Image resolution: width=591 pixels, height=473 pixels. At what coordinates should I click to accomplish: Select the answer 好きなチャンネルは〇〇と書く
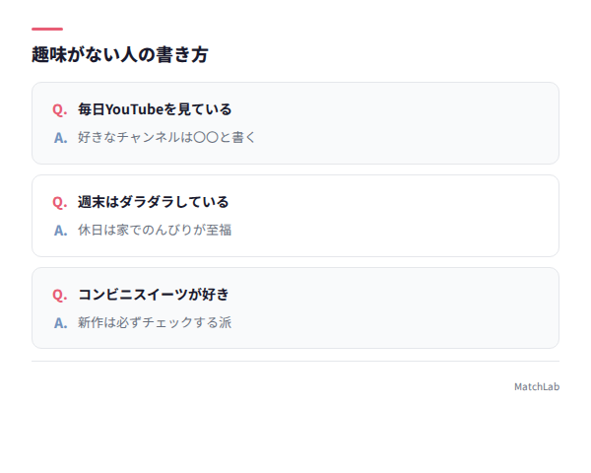(166, 137)
